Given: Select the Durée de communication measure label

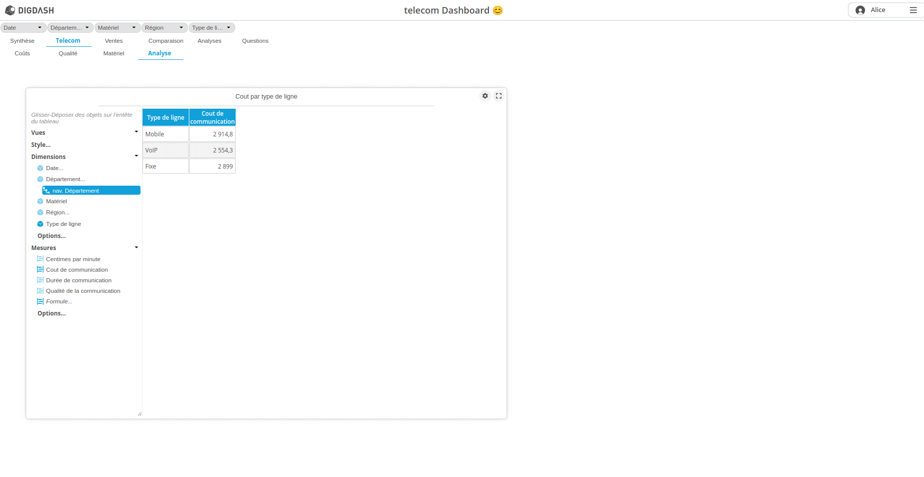Looking at the screenshot, I should 79,280.
